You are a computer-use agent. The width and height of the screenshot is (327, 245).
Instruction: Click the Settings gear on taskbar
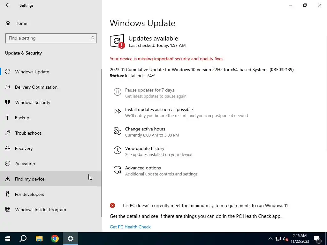pyautogui.click(x=71, y=239)
